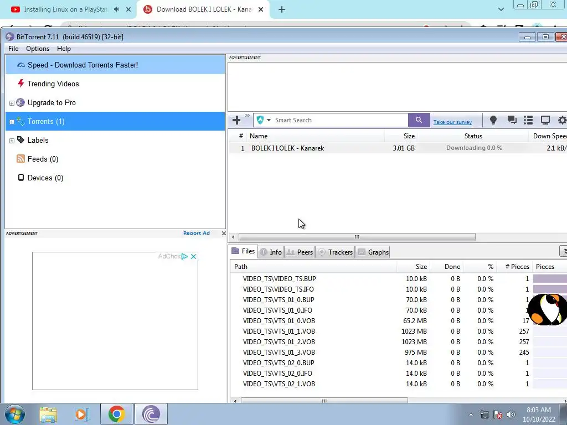Click the torrent list horizontal scrollbar
The height and width of the screenshot is (425, 567).
(x=357, y=237)
